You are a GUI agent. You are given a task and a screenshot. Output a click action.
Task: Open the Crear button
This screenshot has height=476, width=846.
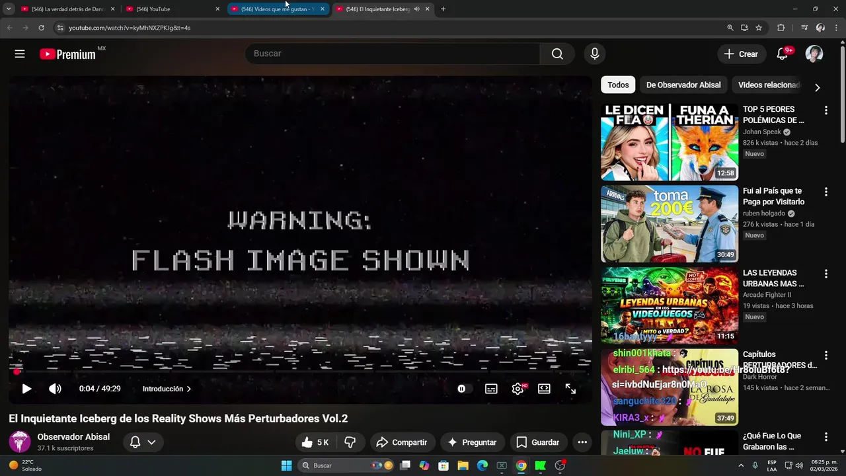click(741, 54)
